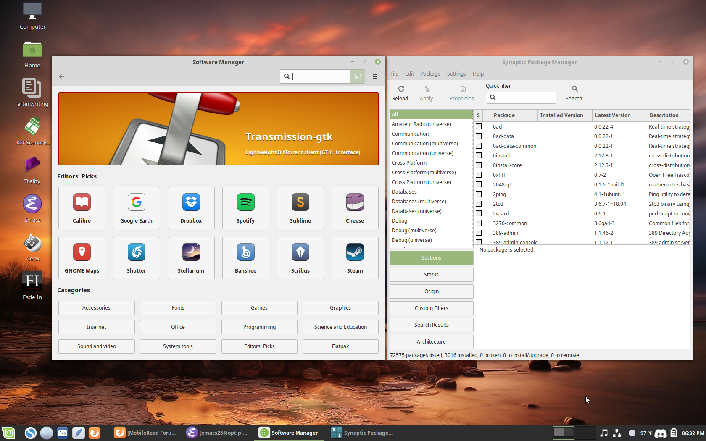Click the music note tray icon
This screenshot has height=441, width=706.
604,433
